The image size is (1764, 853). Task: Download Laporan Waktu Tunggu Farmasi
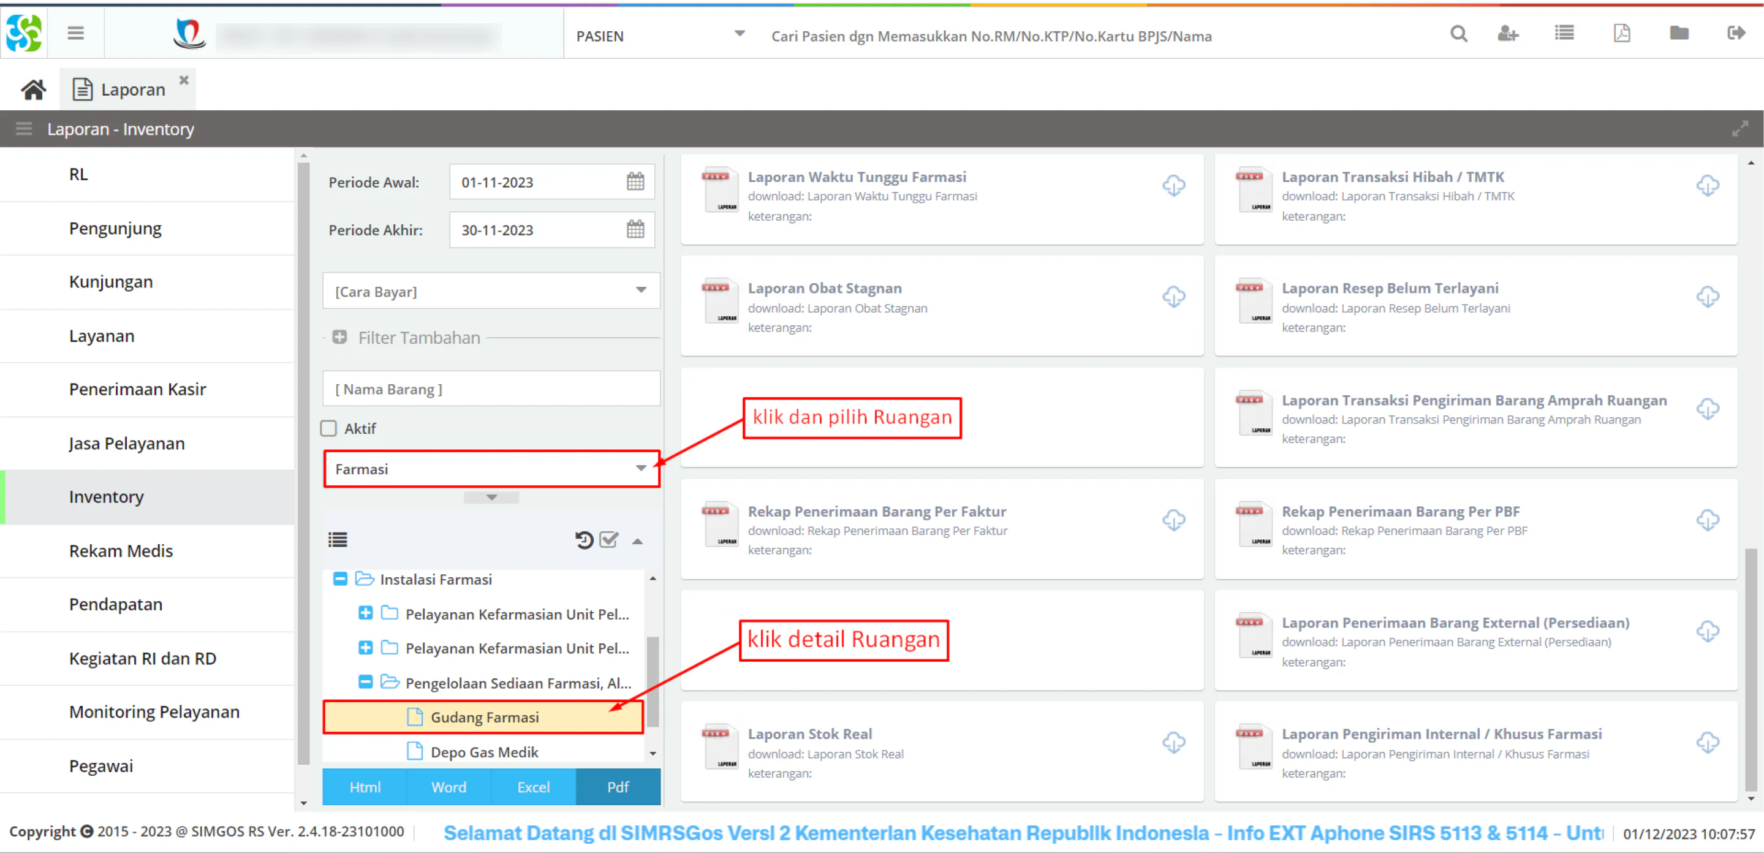(x=1174, y=186)
